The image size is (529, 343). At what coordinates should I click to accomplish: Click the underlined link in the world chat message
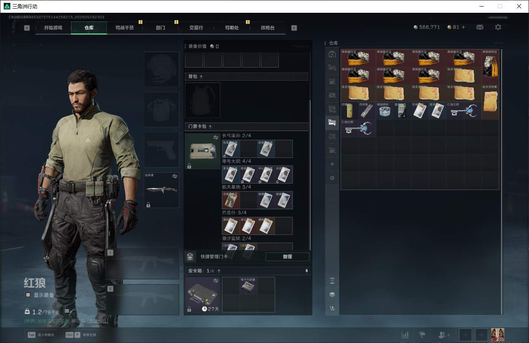pos(98,321)
